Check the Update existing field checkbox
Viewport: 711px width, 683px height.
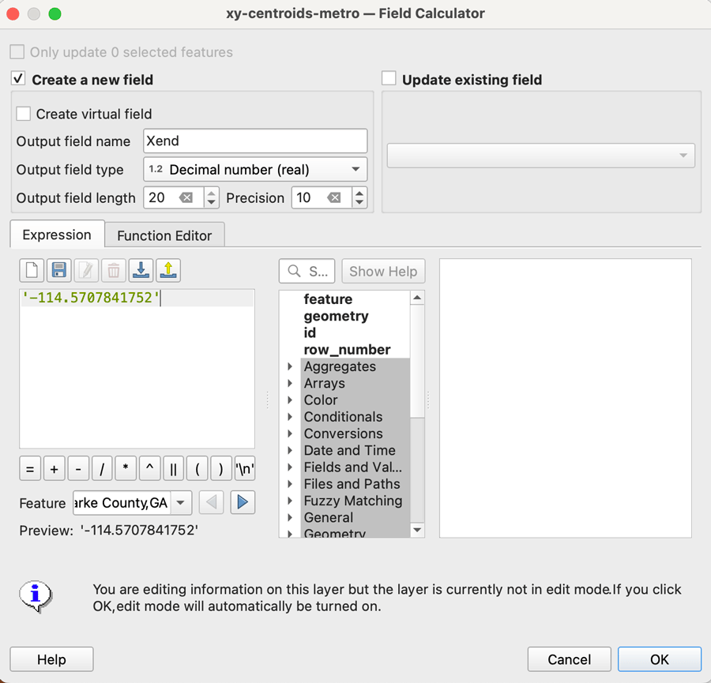pyautogui.click(x=389, y=79)
